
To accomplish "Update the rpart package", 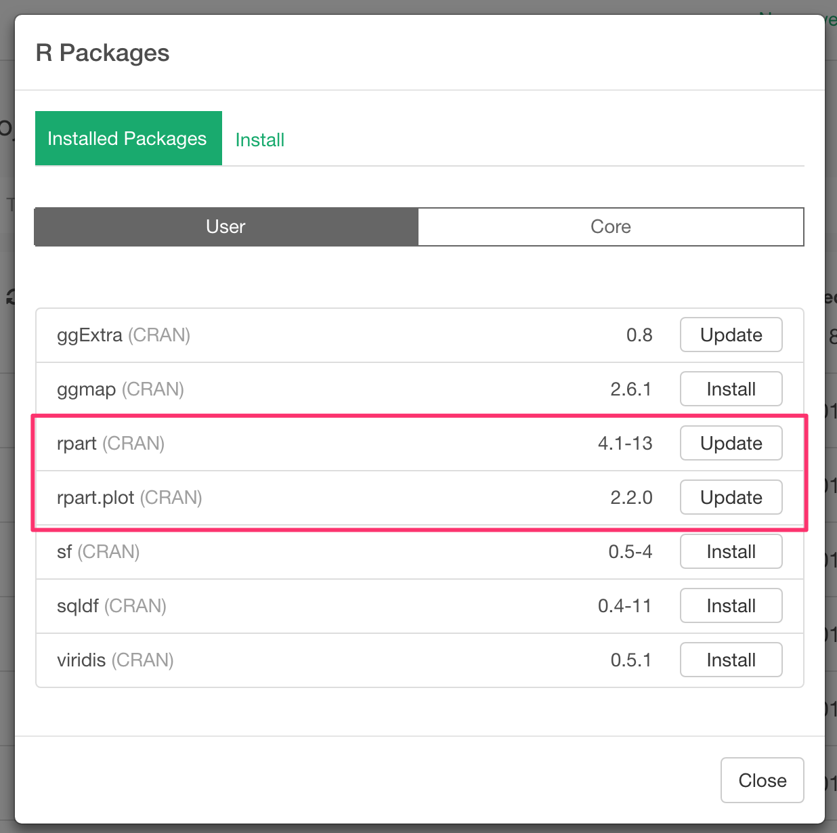I will [731, 443].
